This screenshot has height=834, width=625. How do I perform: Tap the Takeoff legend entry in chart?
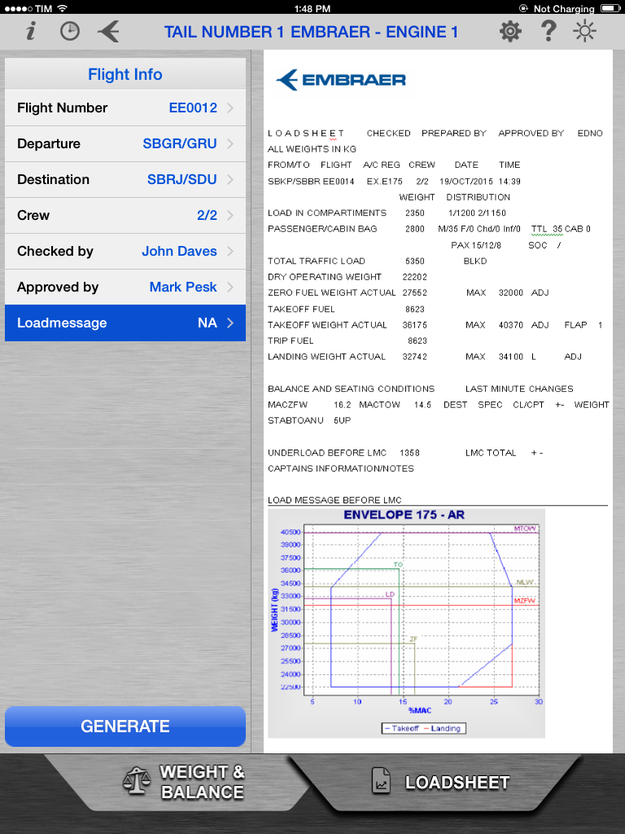point(401,728)
